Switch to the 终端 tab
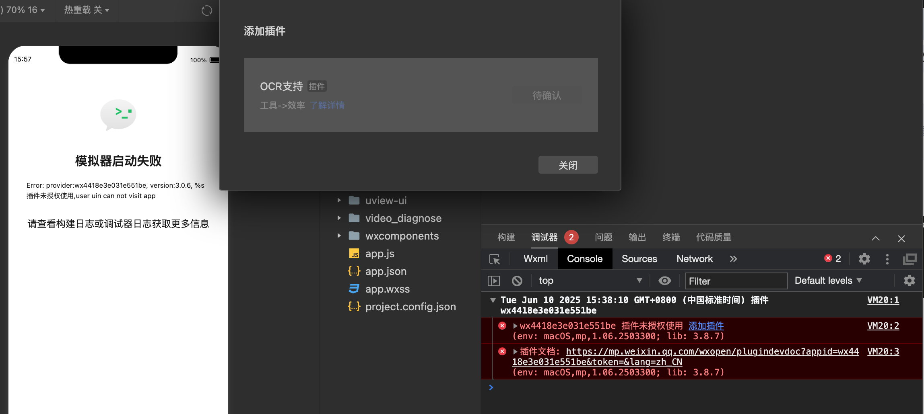Viewport: 924px width, 414px height. pyautogui.click(x=671, y=237)
